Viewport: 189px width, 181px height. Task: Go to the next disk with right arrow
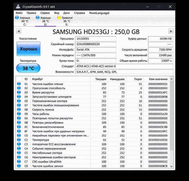click(x=171, y=31)
